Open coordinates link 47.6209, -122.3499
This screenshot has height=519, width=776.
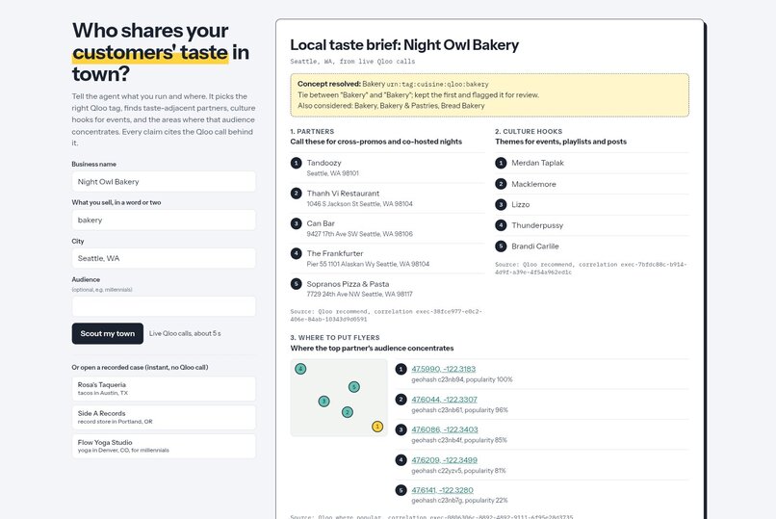(444, 460)
